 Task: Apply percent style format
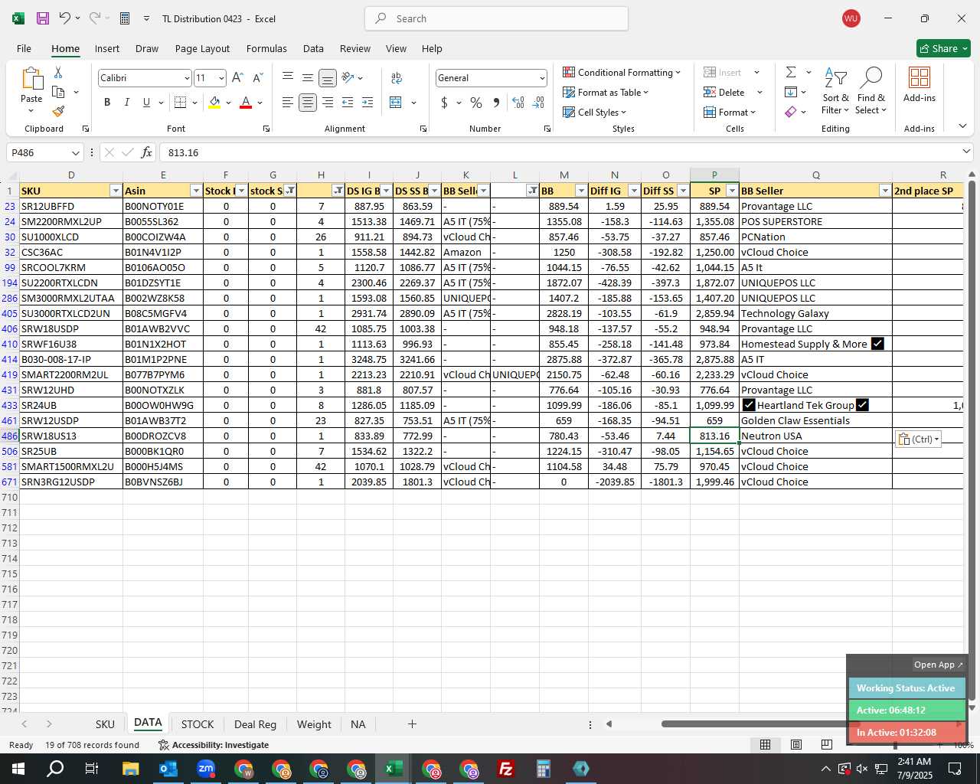(476, 103)
